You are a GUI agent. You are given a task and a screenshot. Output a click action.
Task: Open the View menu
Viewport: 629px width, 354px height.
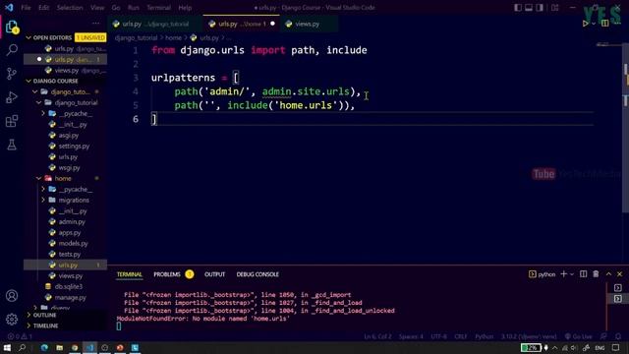[97, 8]
